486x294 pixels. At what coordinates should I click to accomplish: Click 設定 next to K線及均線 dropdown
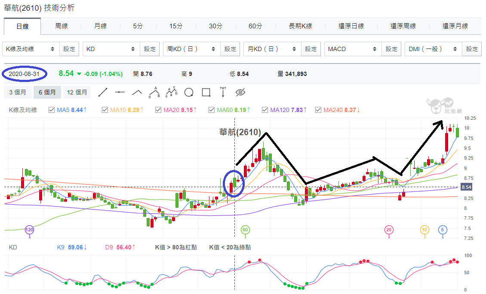69,49
